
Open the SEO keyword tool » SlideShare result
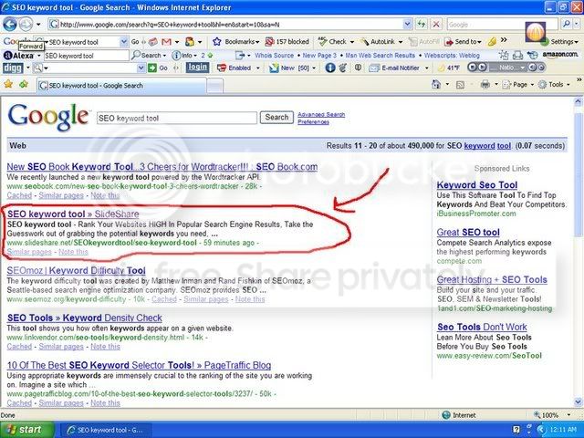tap(73, 214)
